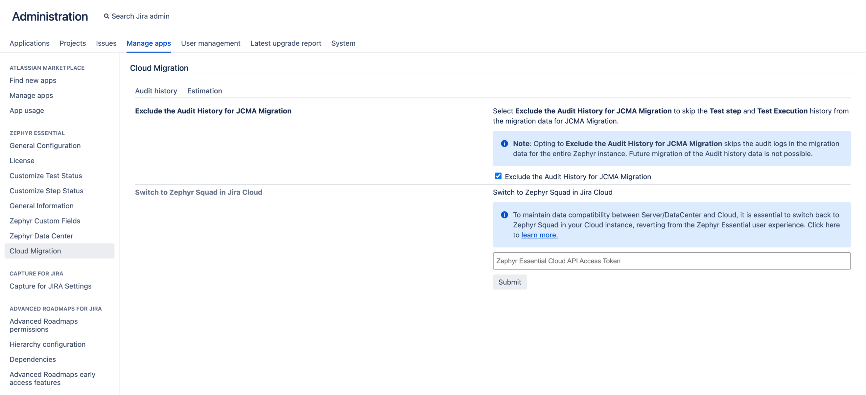Open Capture for JIRA Settings
The height and width of the screenshot is (395, 866).
coord(50,286)
